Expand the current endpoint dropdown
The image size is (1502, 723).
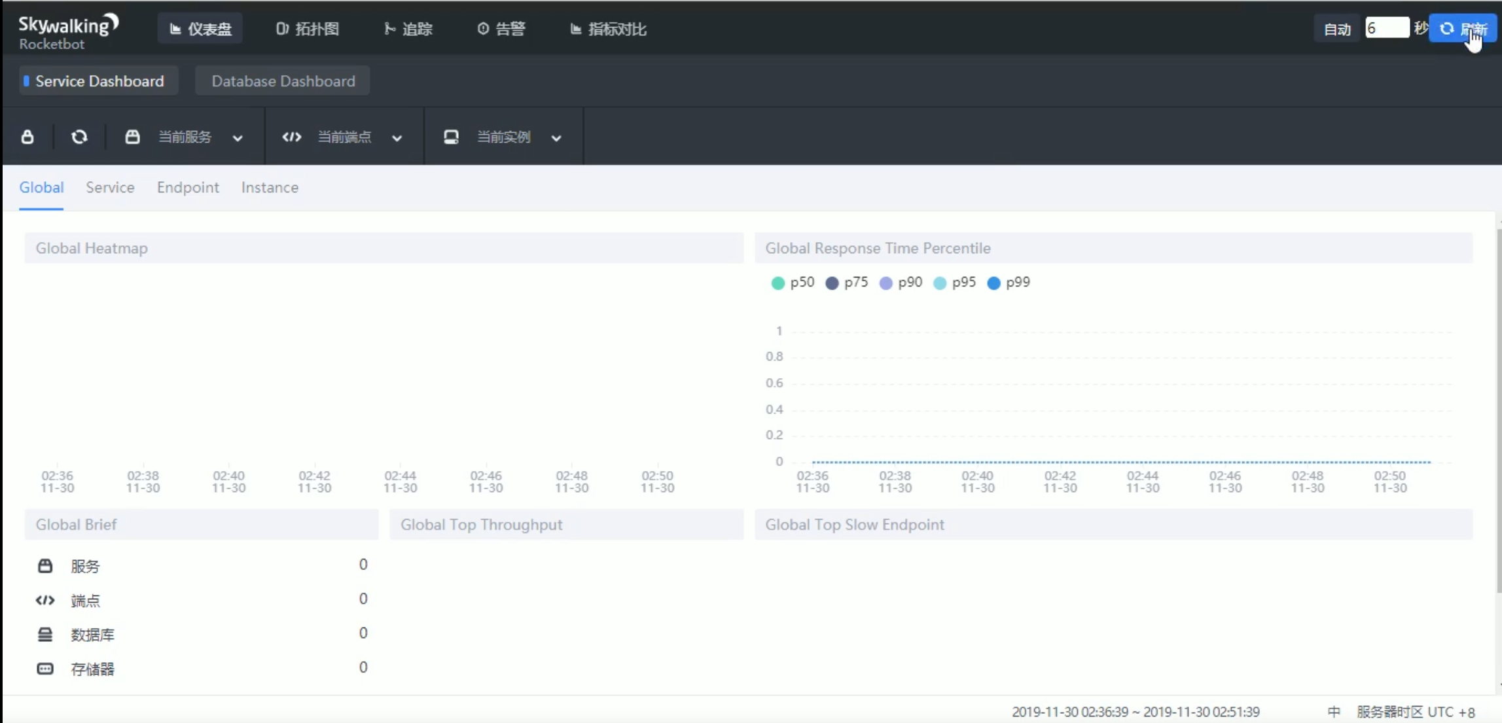click(397, 138)
